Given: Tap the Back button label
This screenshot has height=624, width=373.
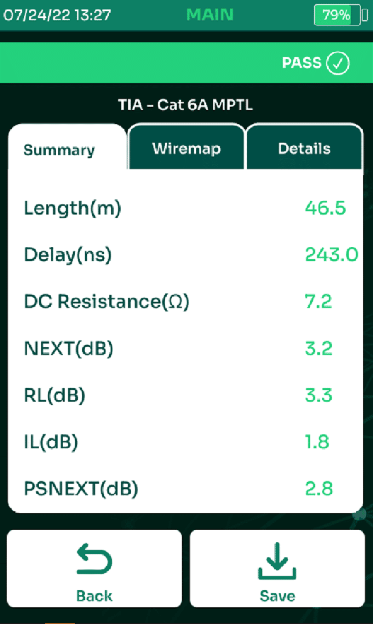Looking at the screenshot, I should (x=94, y=596).
